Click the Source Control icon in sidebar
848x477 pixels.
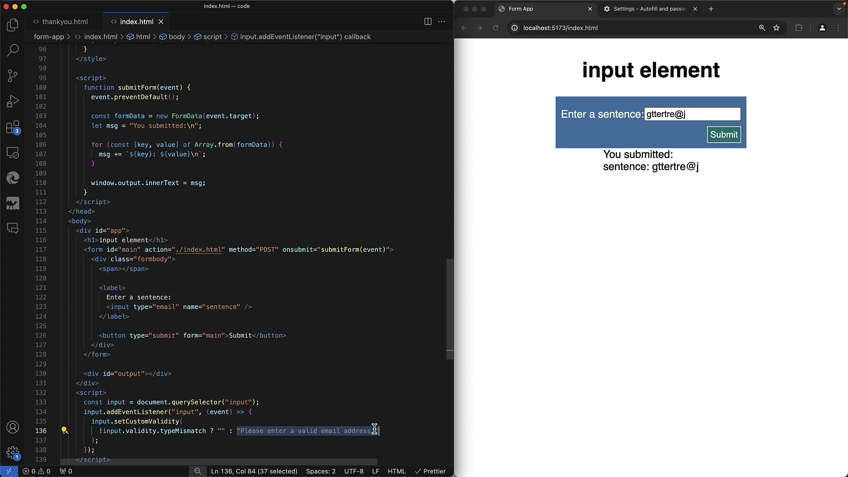pyautogui.click(x=13, y=76)
